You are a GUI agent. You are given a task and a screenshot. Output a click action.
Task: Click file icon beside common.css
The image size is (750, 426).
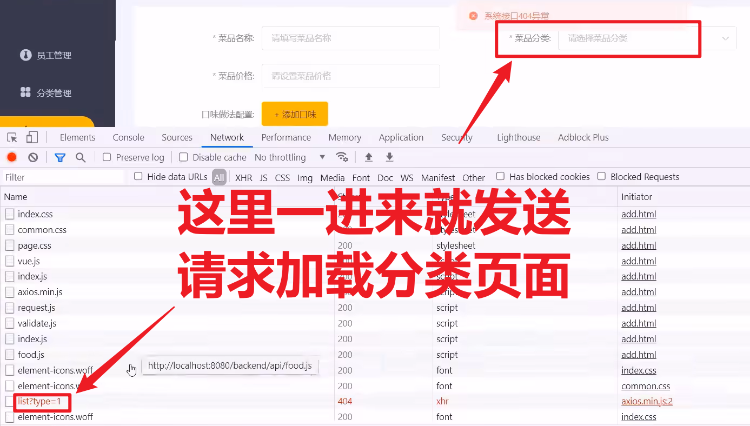point(10,230)
